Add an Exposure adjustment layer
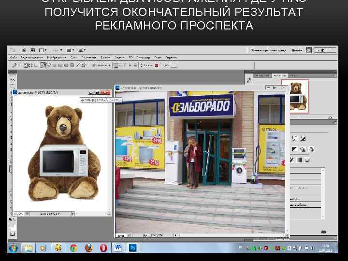Viewport: 348px width, 261px height. tap(303, 139)
